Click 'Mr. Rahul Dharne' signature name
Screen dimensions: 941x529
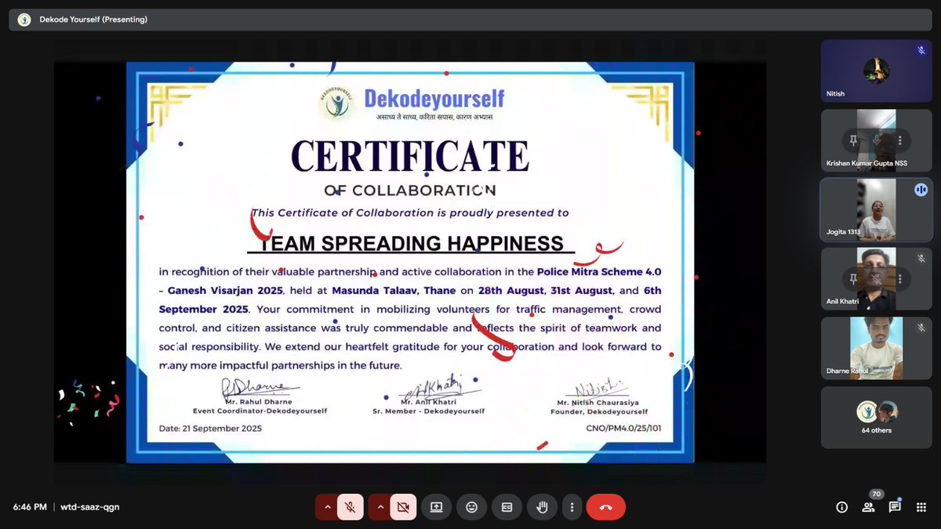[x=260, y=403]
